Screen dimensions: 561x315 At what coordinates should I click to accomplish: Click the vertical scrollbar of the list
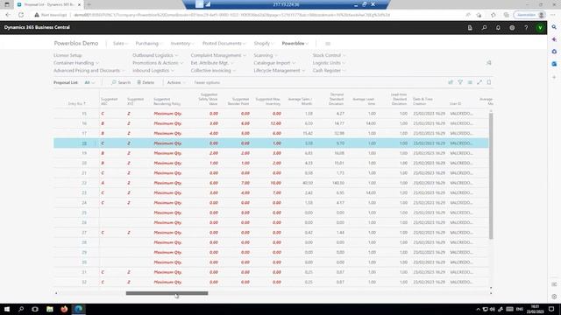491,176
